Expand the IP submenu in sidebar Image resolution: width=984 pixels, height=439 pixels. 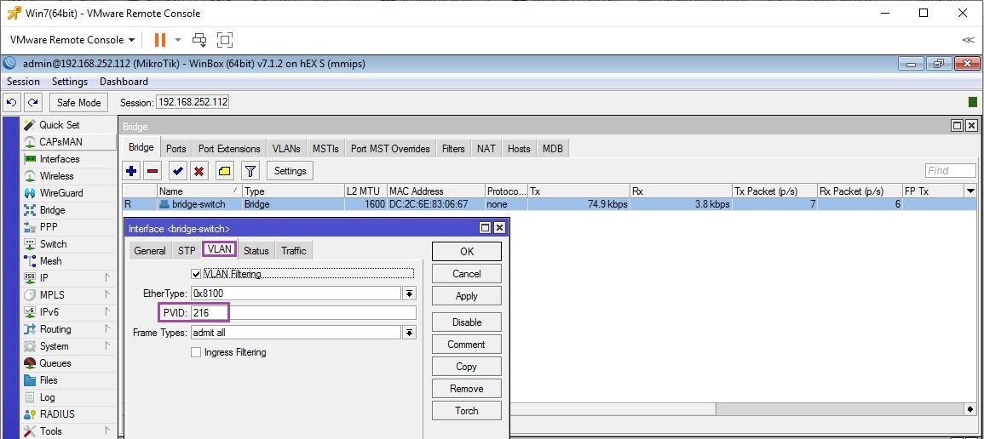click(107, 277)
